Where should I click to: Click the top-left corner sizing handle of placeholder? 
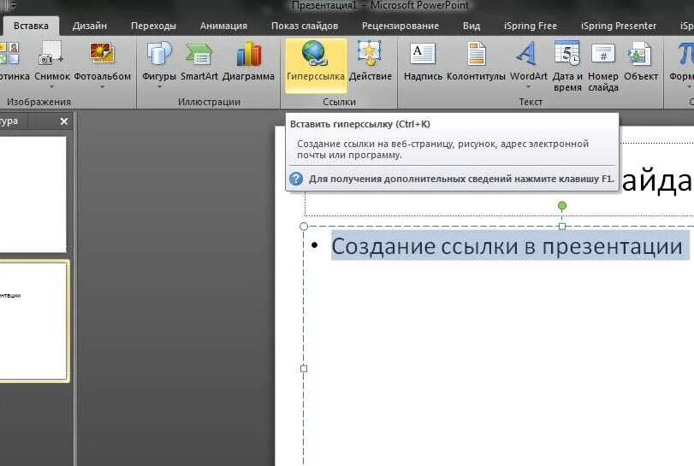tap(304, 227)
